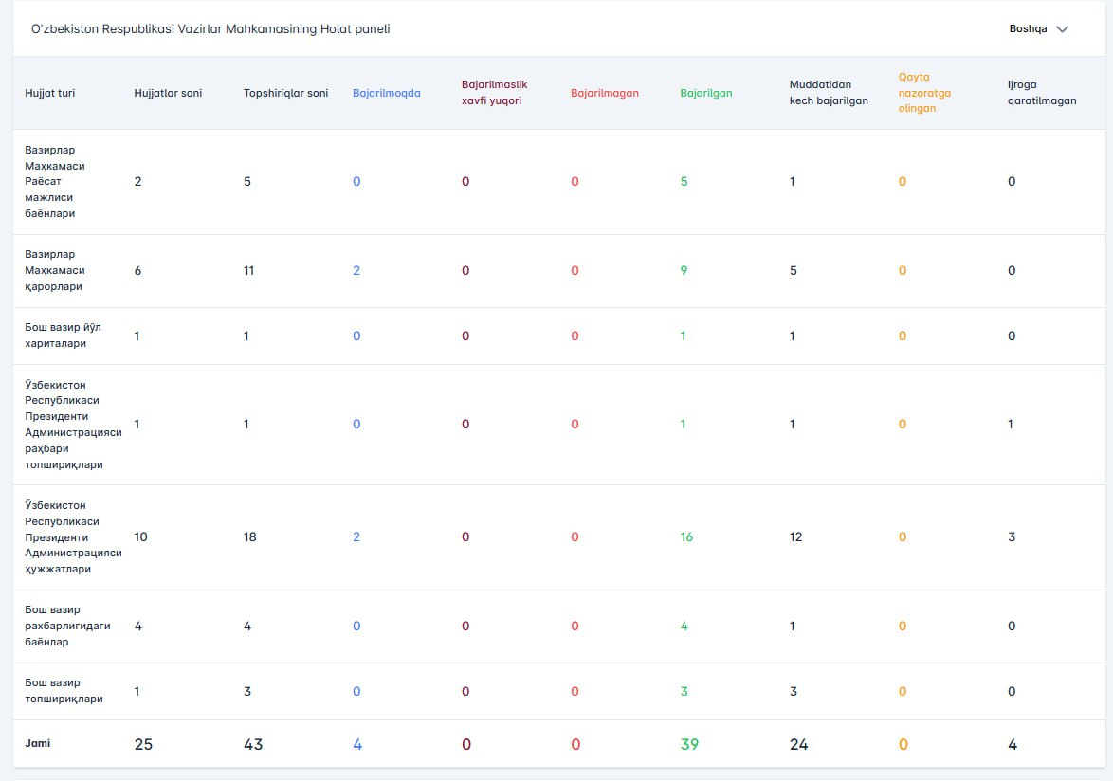The image size is (1113, 781).
Task: Click the Muddatidan kech bajarilgan header
Action: (829, 92)
